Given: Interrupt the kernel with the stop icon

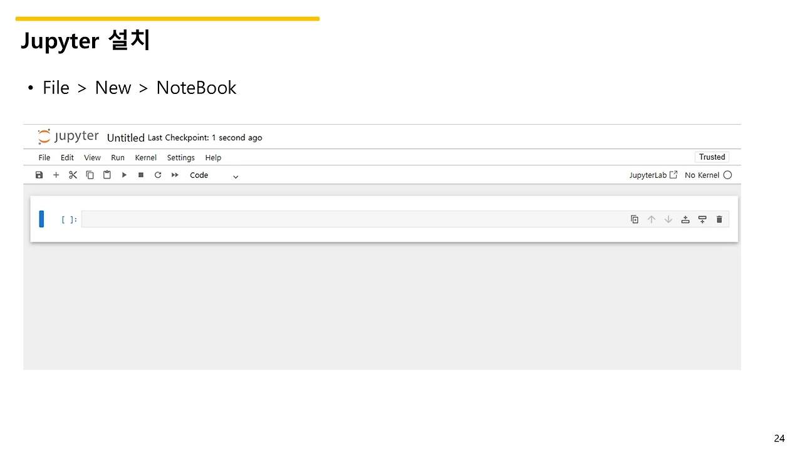Looking at the screenshot, I should 141,175.
